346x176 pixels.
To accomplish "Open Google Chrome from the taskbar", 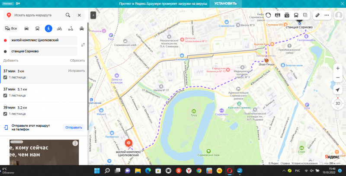I will click(199, 171).
